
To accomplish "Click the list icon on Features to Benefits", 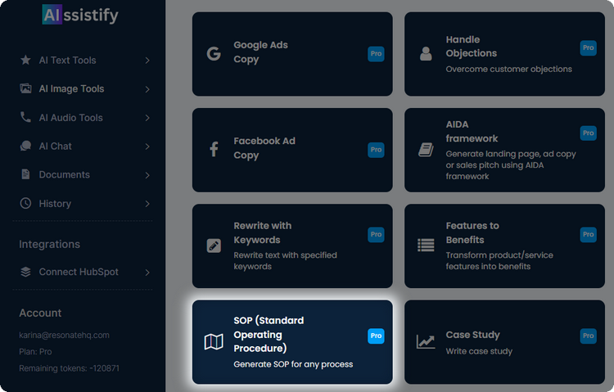I will (x=426, y=246).
